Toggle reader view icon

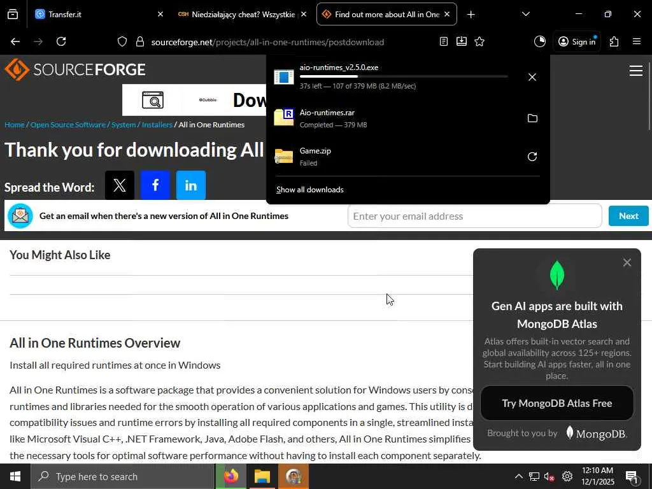pyautogui.click(x=444, y=41)
